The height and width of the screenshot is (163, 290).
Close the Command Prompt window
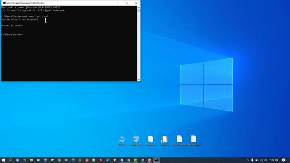[136, 3]
